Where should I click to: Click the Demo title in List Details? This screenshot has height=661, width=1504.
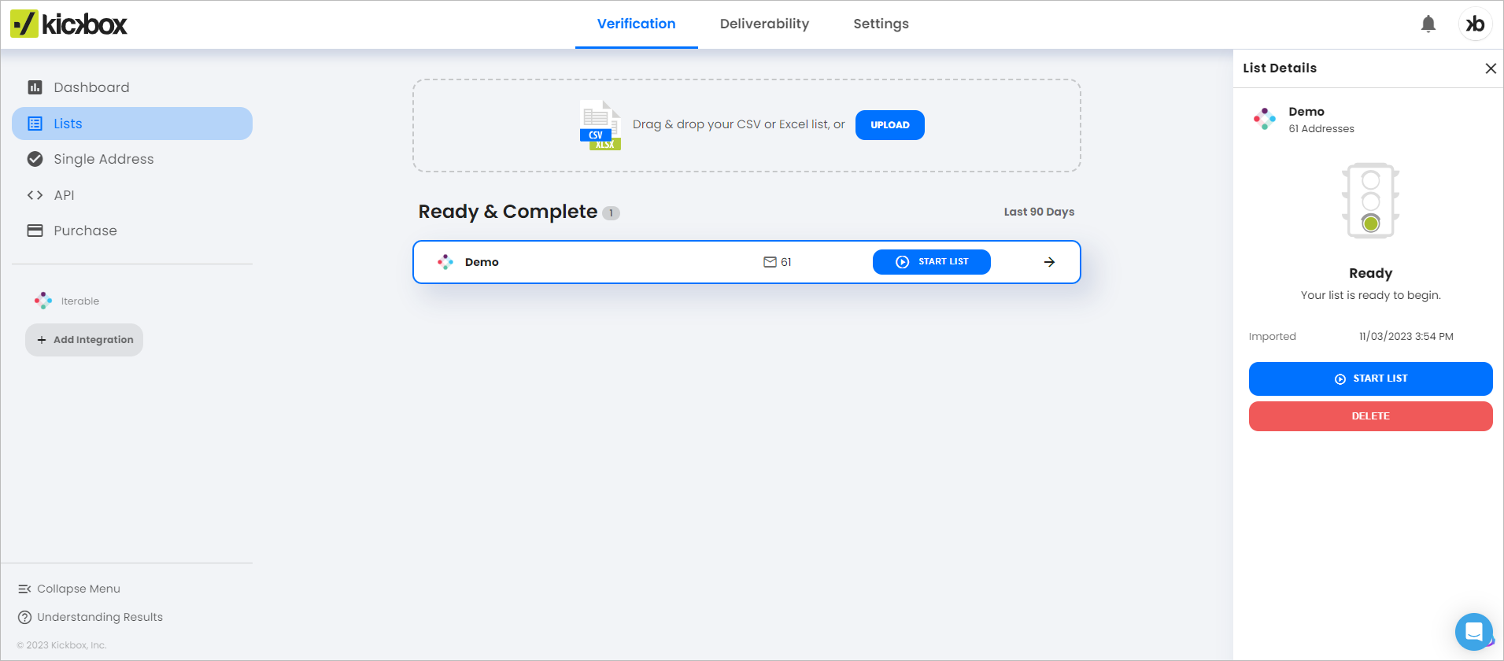(x=1306, y=112)
